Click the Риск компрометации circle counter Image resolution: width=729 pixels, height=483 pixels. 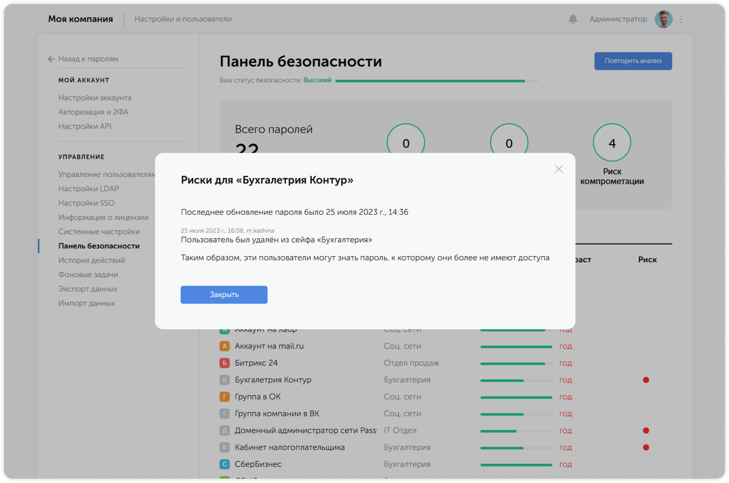612,142
